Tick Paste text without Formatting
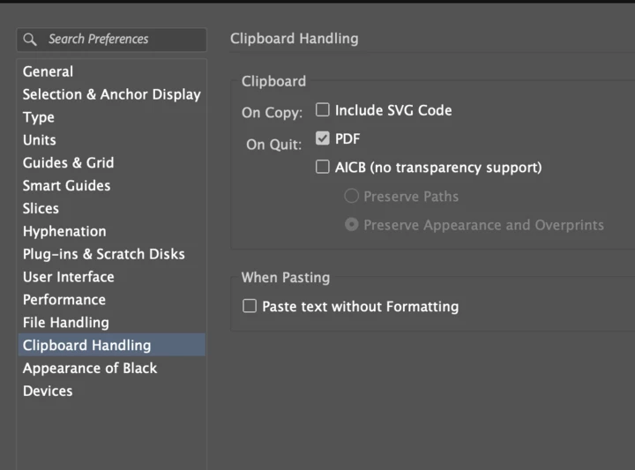The height and width of the screenshot is (470, 635). pyautogui.click(x=250, y=306)
